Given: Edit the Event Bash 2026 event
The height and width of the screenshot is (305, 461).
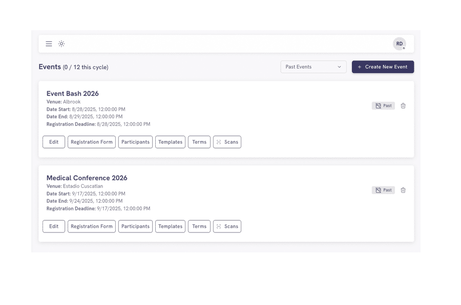Looking at the screenshot, I should click(x=53, y=142).
